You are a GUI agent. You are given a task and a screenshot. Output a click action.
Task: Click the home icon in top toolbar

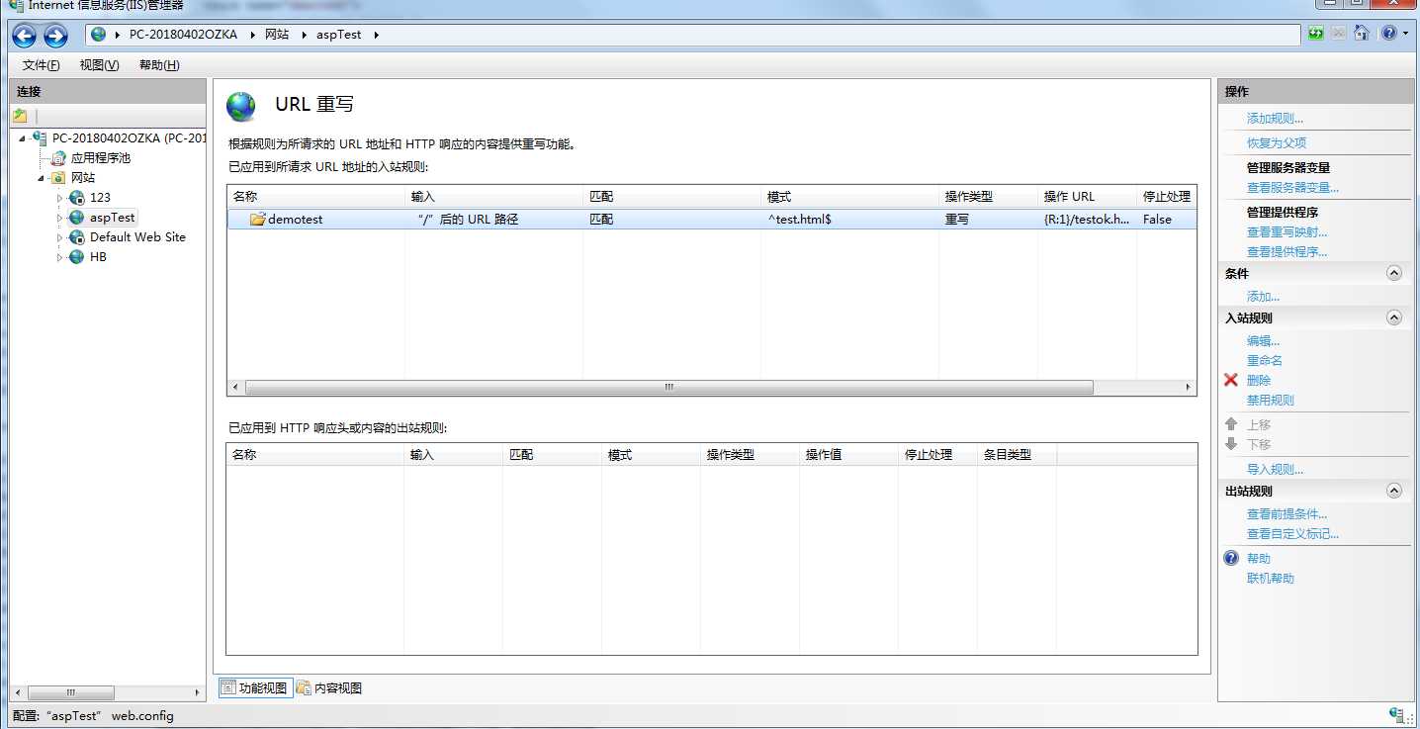1362,34
